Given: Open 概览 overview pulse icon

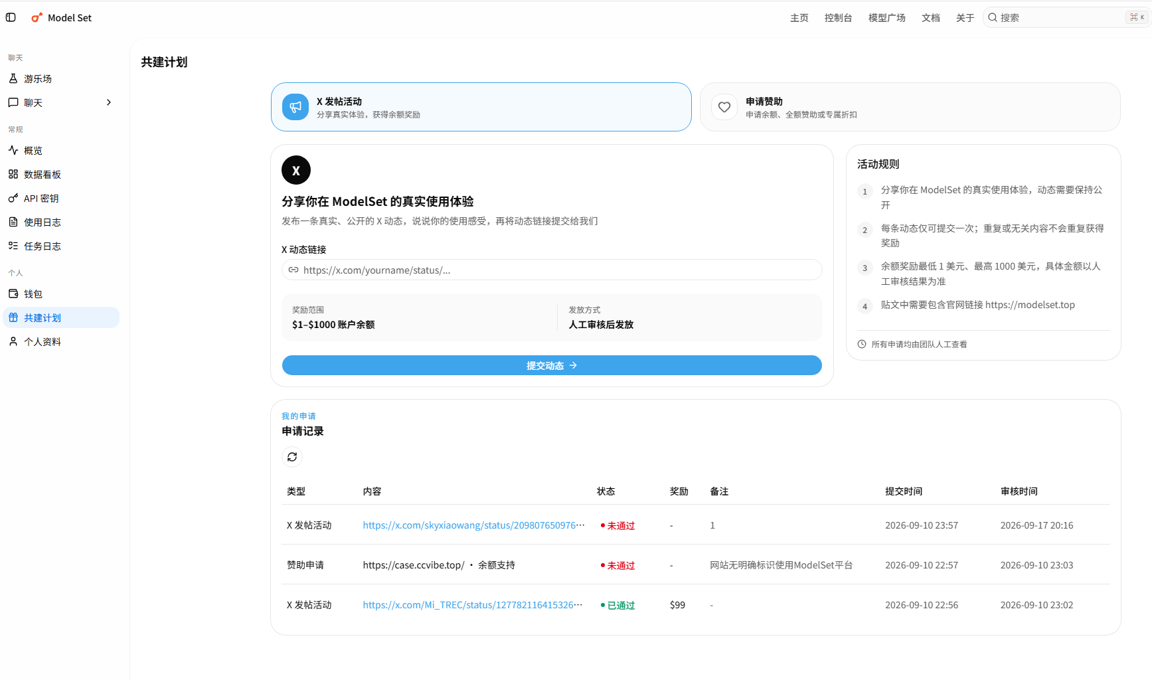Looking at the screenshot, I should click(13, 150).
